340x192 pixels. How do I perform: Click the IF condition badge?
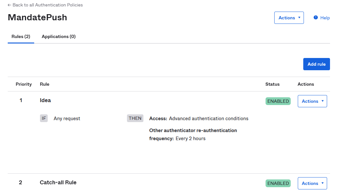point(44,118)
